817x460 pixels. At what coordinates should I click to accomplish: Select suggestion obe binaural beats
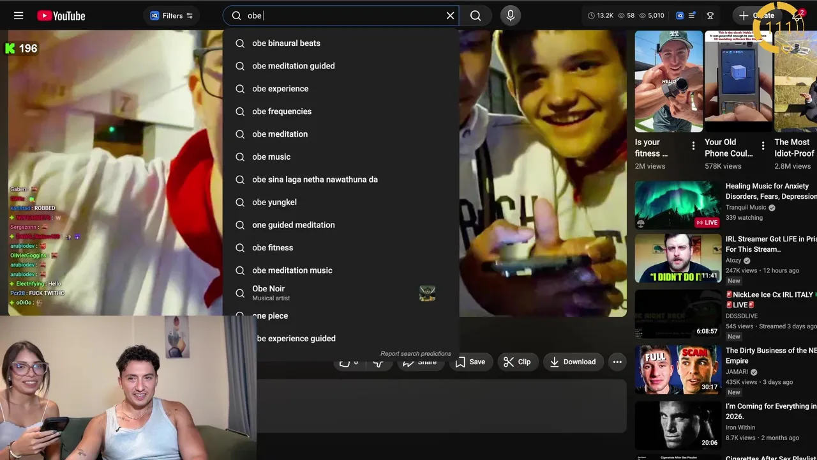341,43
